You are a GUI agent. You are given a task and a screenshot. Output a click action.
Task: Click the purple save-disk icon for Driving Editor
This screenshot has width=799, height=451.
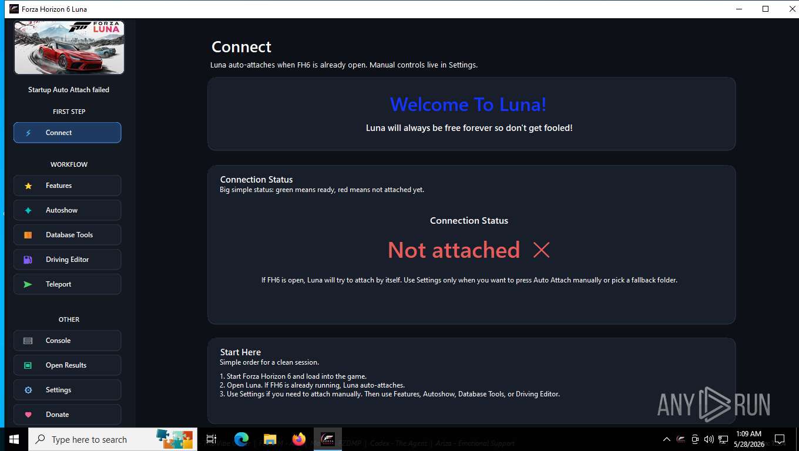point(28,260)
